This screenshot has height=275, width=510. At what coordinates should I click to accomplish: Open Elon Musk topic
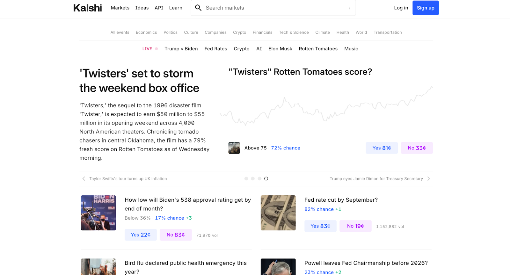pyautogui.click(x=280, y=49)
